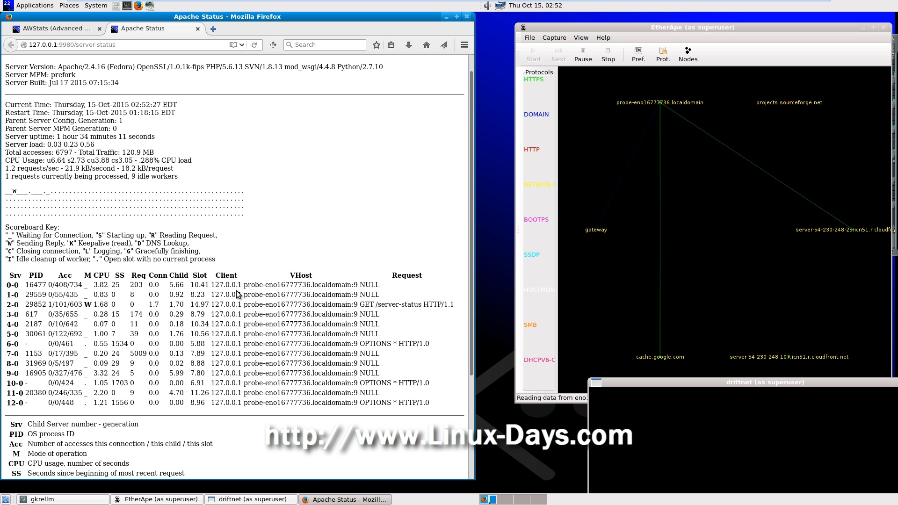The height and width of the screenshot is (505, 898).
Task: Go back using Firefox back arrow
Action: [10, 45]
